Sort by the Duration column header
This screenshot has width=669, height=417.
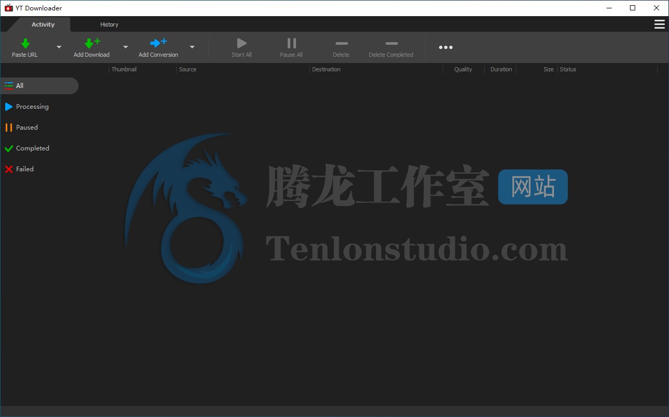(500, 69)
